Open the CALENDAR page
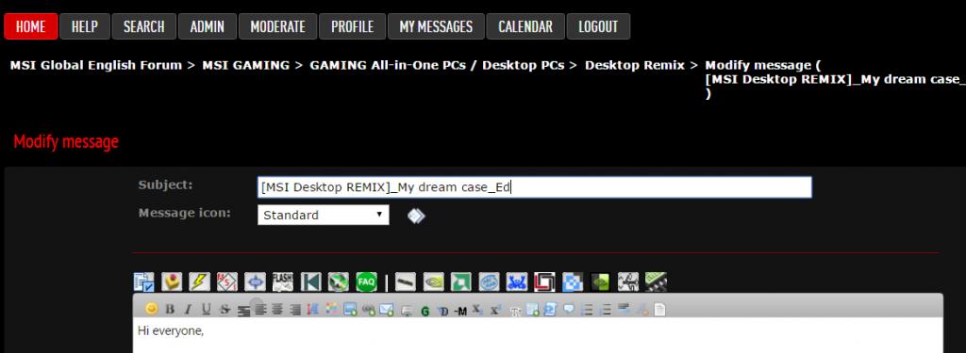 tap(525, 26)
